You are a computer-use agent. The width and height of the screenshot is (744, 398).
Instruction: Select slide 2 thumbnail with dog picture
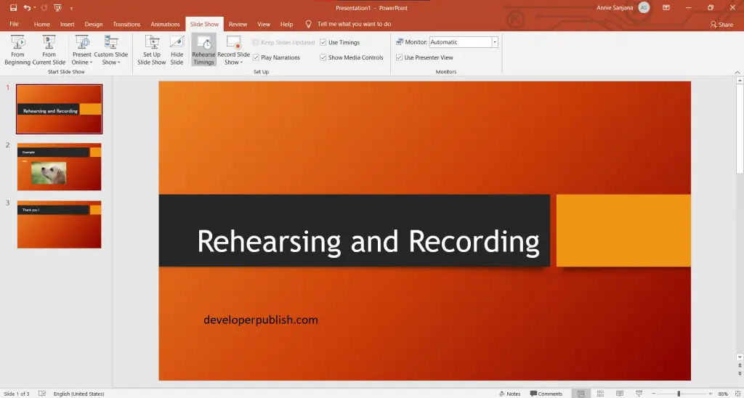[x=60, y=167]
